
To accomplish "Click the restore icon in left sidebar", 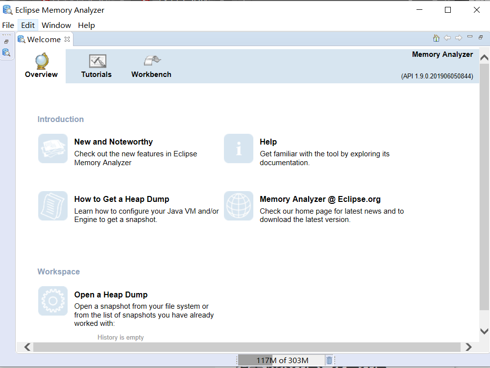I will pyautogui.click(x=6, y=42).
